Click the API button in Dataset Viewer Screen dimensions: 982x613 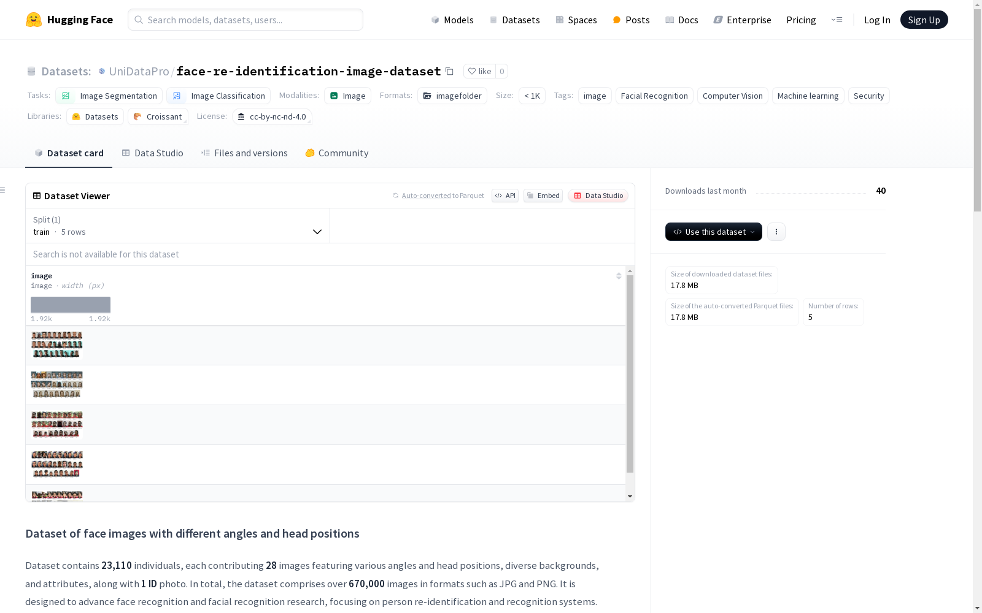[505, 196]
